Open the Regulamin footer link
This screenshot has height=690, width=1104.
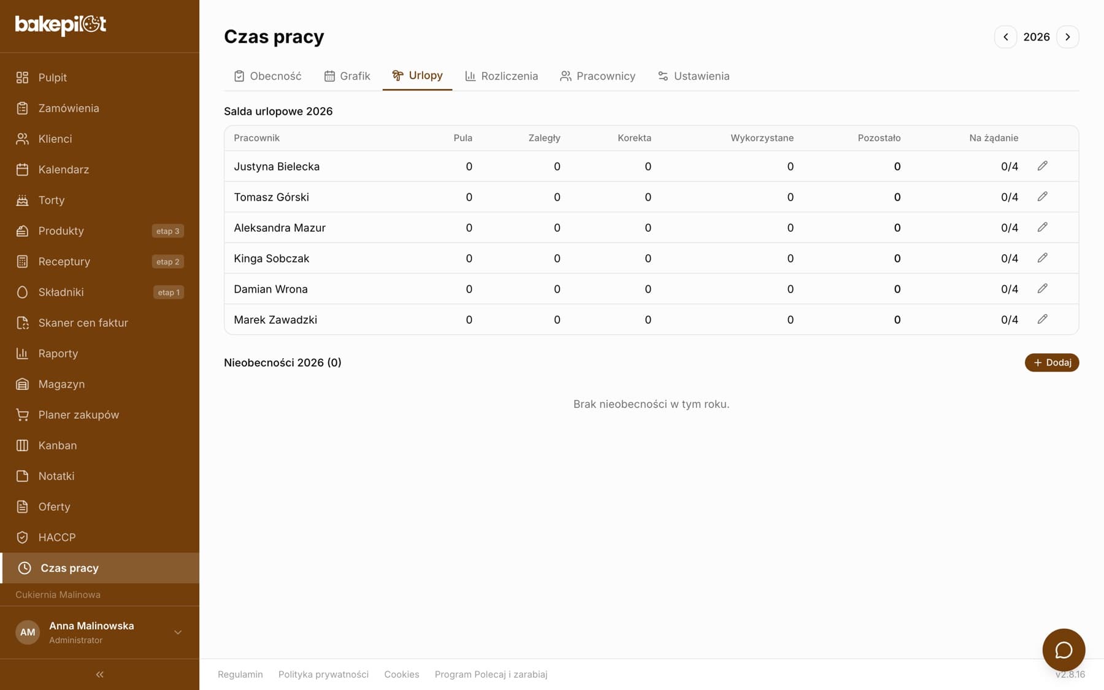240,674
